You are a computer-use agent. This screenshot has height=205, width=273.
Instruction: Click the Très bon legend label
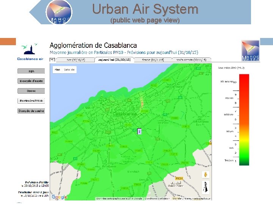click(229, 160)
